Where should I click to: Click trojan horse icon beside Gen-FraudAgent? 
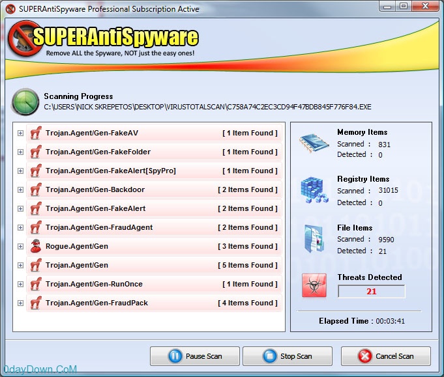(x=36, y=227)
